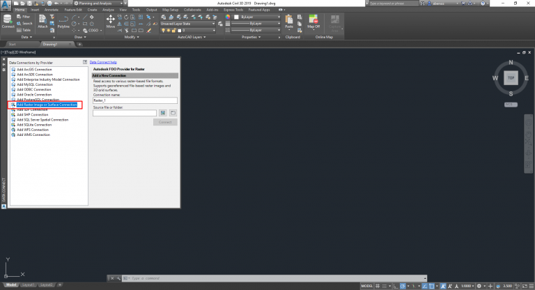
Task: Toggle annotation visibility in status bar
Action: [443, 286]
